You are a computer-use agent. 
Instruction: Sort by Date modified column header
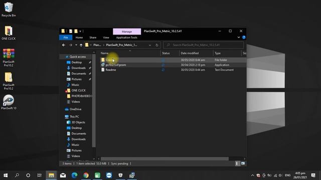pos(196,53)
